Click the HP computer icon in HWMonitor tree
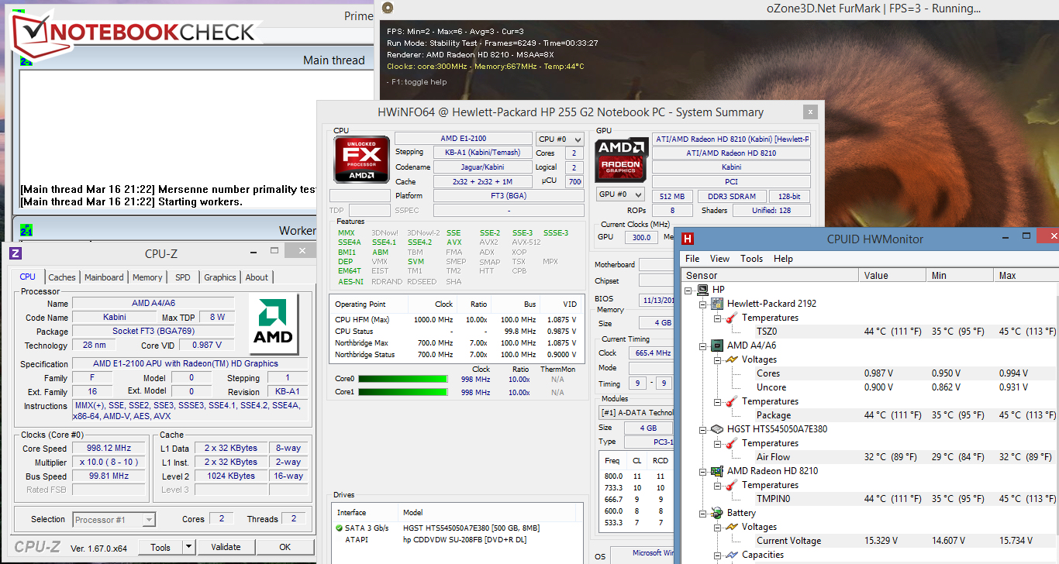 click(x=705, y=290)
